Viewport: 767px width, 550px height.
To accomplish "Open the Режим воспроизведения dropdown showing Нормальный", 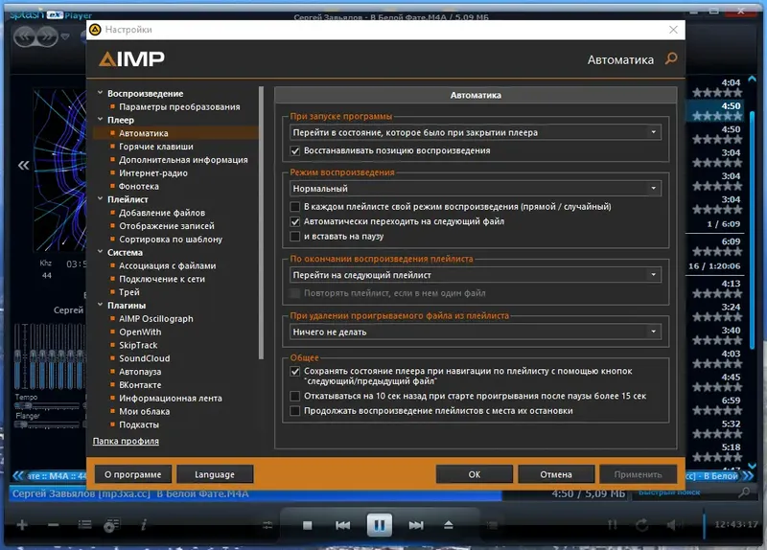I will 475,189.
